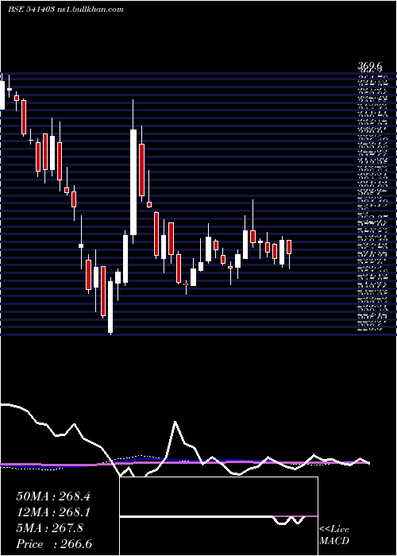
Task: Click the MACD histogram box below the chart
Action: pos(218,516)
